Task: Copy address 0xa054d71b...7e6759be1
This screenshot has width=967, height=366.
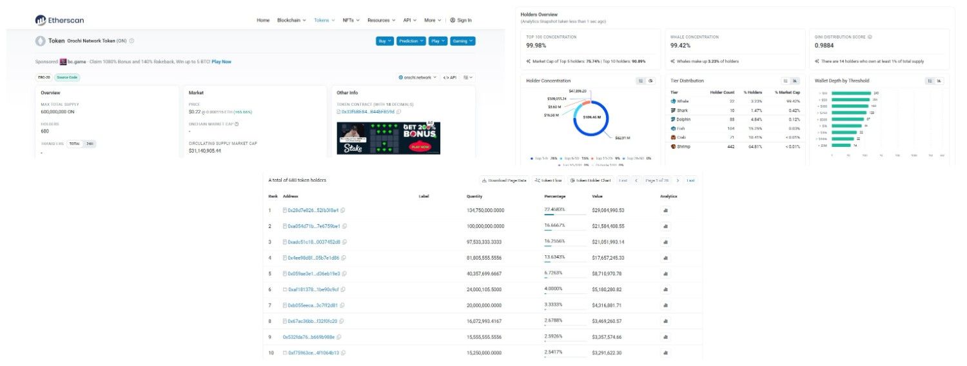Action: point(345,226)
